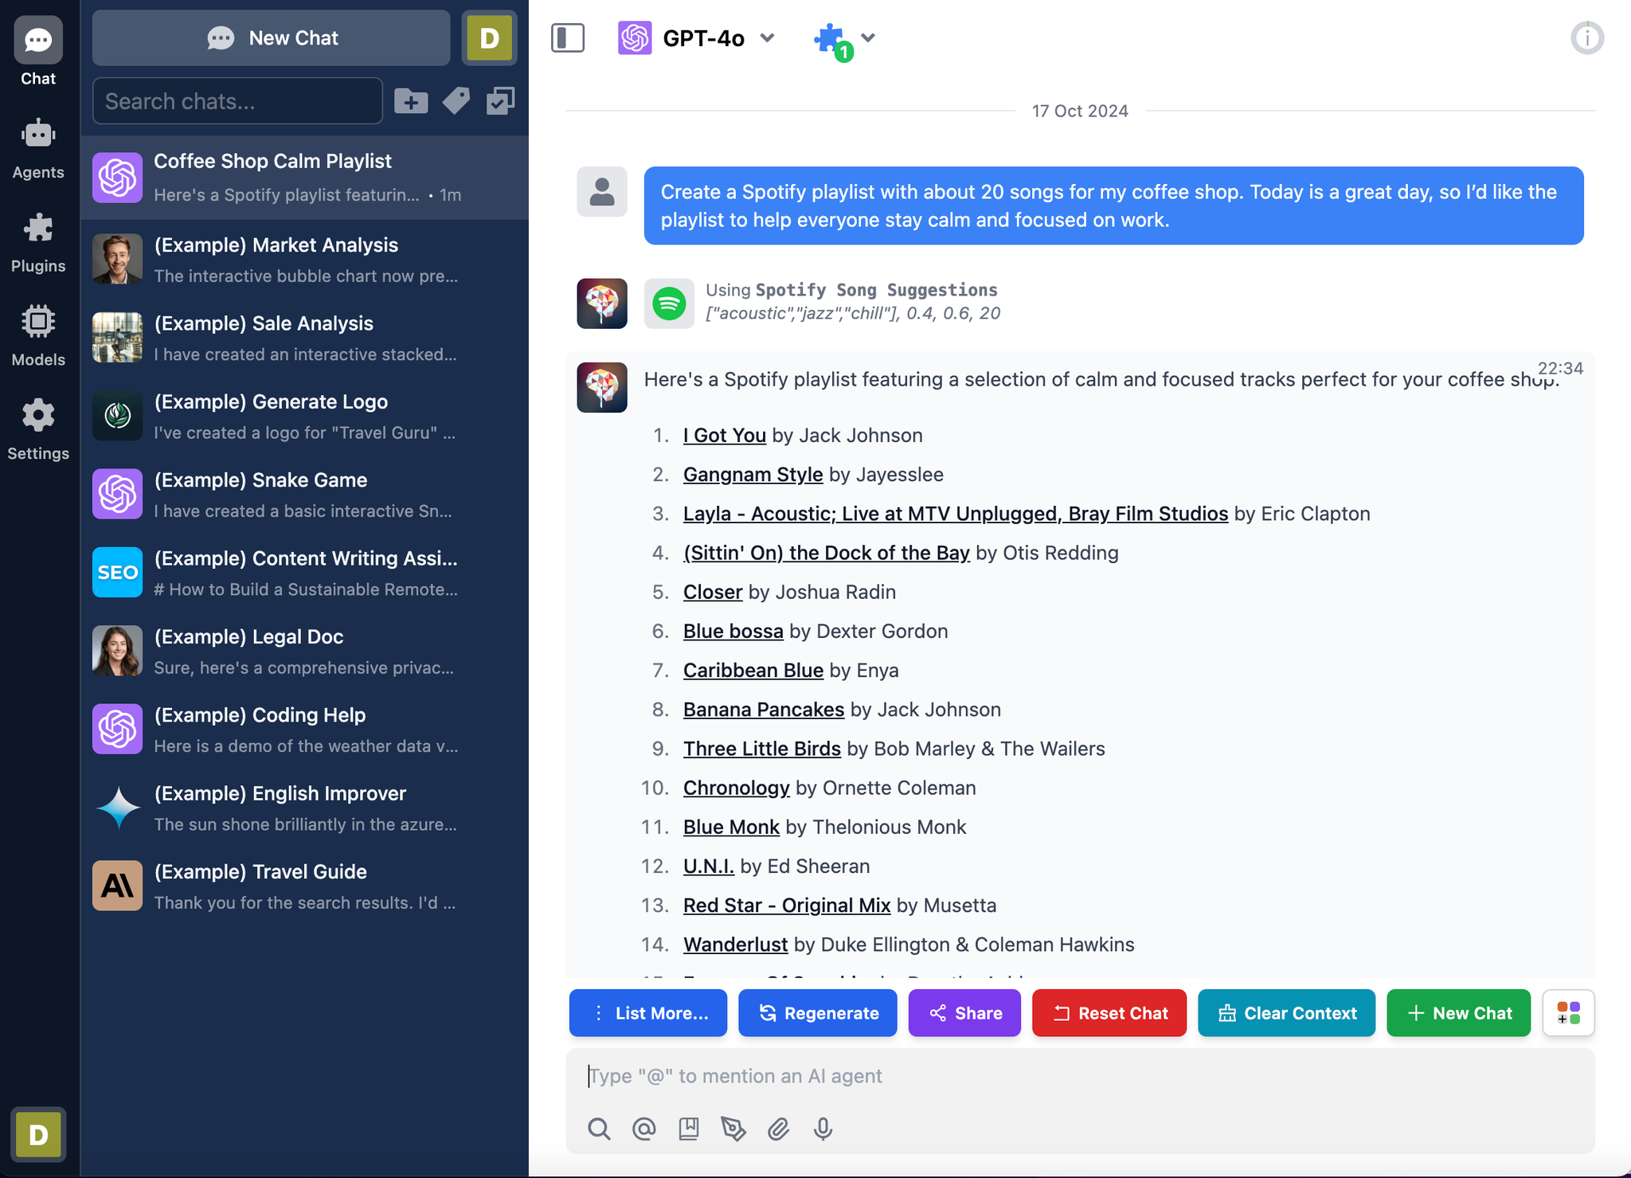Image resolution: width=1631 pixels, height=1178 pixels.
Task: Share this chat
Action: (964, 1013)
